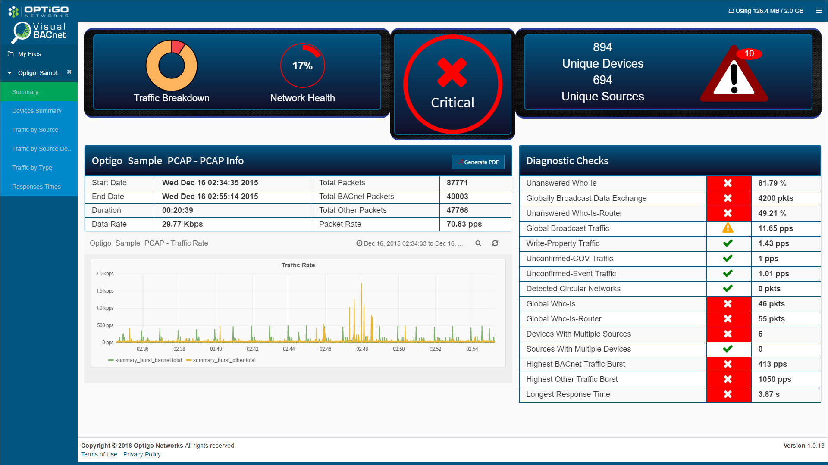Click the 17% Network Health gauge

tap(303, 66)
